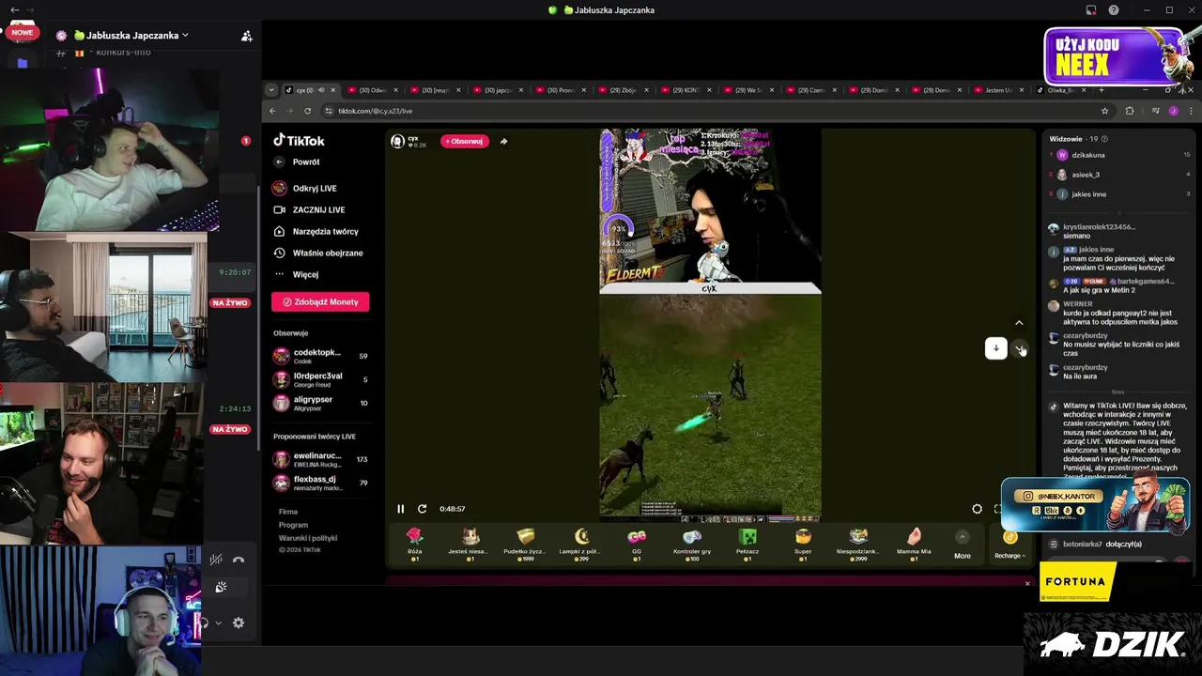Select the Kontroler gry gift
The image size is (1202, 676).
pyautogui.click(x=692, y=544)
